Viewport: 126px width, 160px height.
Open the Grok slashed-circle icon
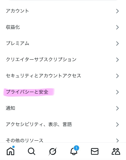[x=53, y=151]
